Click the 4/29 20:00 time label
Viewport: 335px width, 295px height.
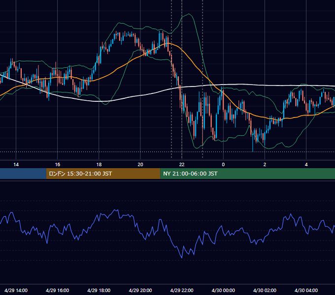(x=140, y=290)
